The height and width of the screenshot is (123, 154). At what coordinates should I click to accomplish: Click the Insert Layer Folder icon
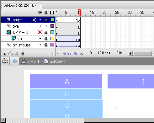pos(16,53)
